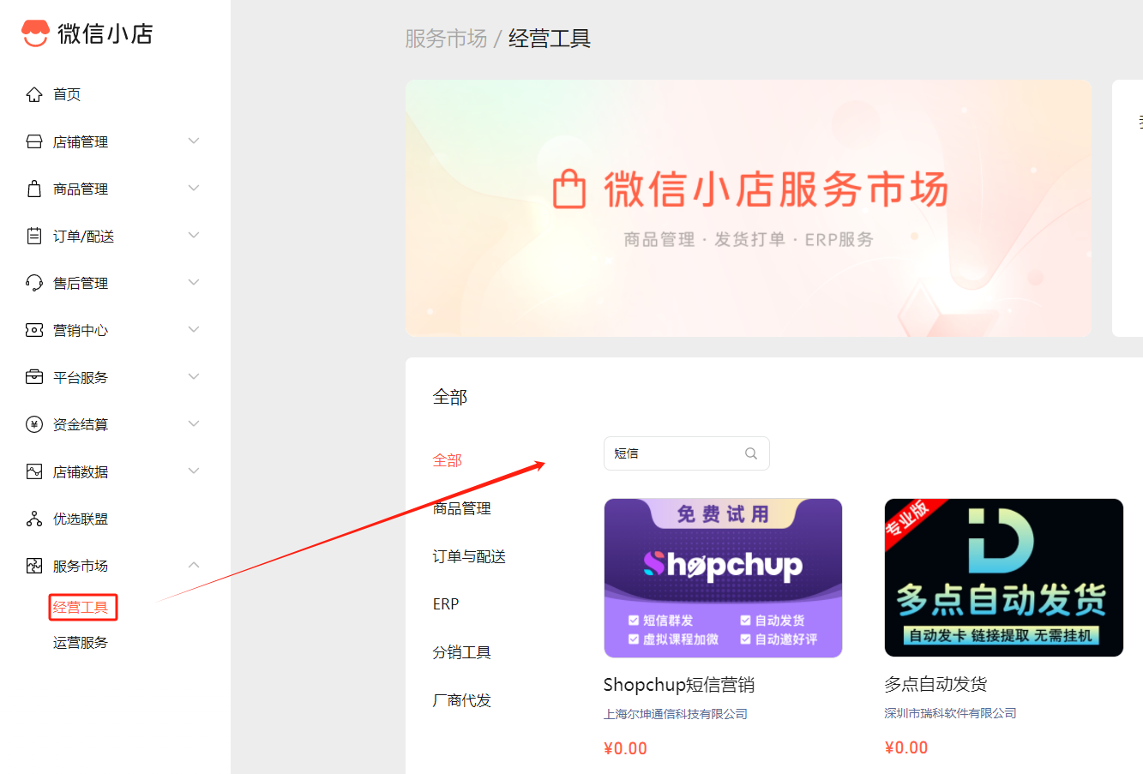Click the 售后管理 headset icon

pyautogui.click(x=34, y=283)
